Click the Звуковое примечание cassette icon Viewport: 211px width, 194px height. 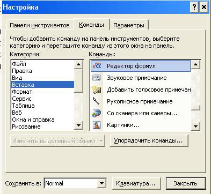97,78
